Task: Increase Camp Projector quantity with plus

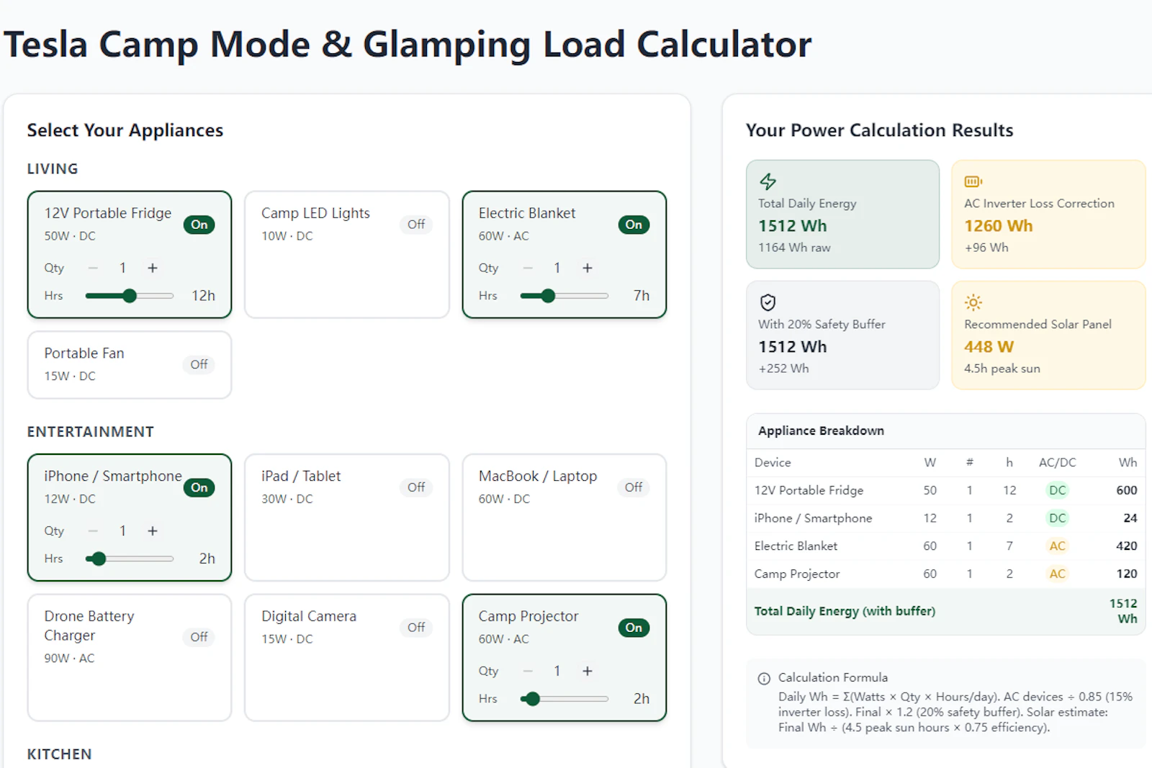Action: tap(588, 671)
